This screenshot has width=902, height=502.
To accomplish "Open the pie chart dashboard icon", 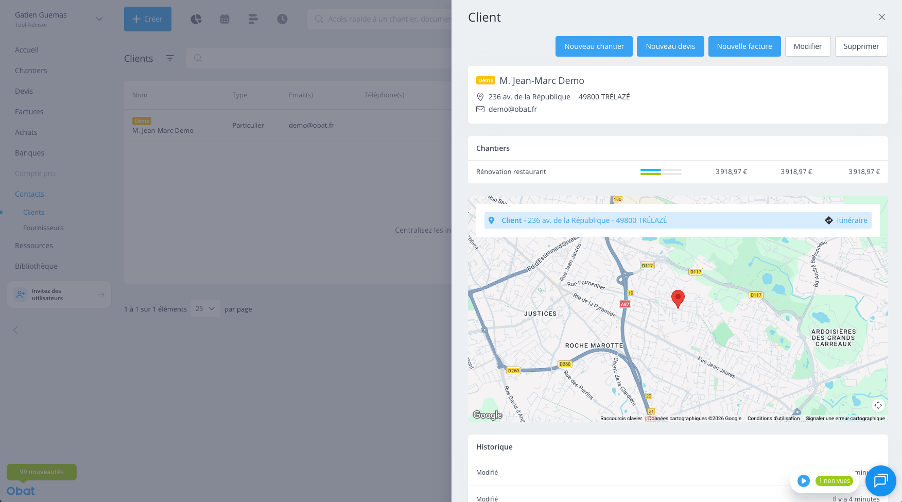I will point(196,19).
